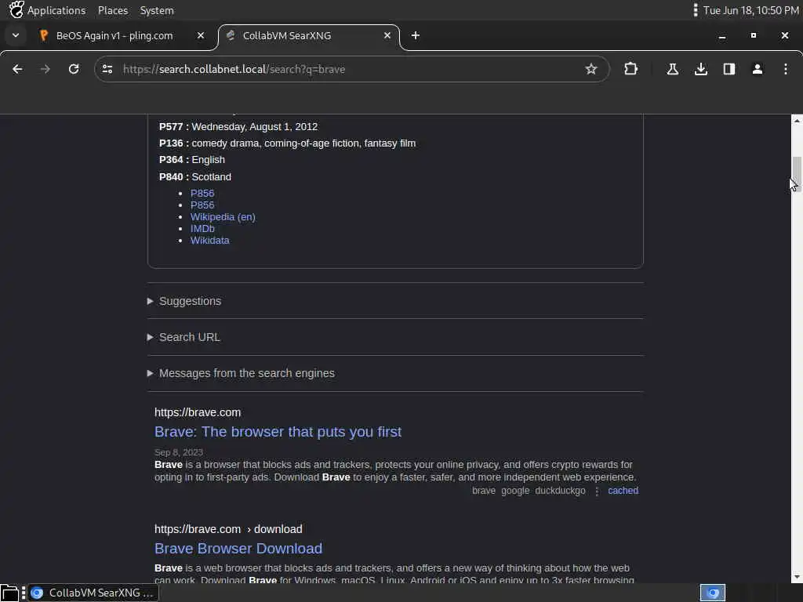Click scrollbar up arrow
The image size is (803, 602).
pos(797,120)
